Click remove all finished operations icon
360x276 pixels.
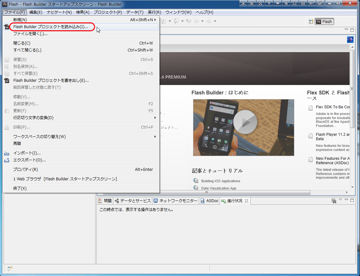pos(334,201)
